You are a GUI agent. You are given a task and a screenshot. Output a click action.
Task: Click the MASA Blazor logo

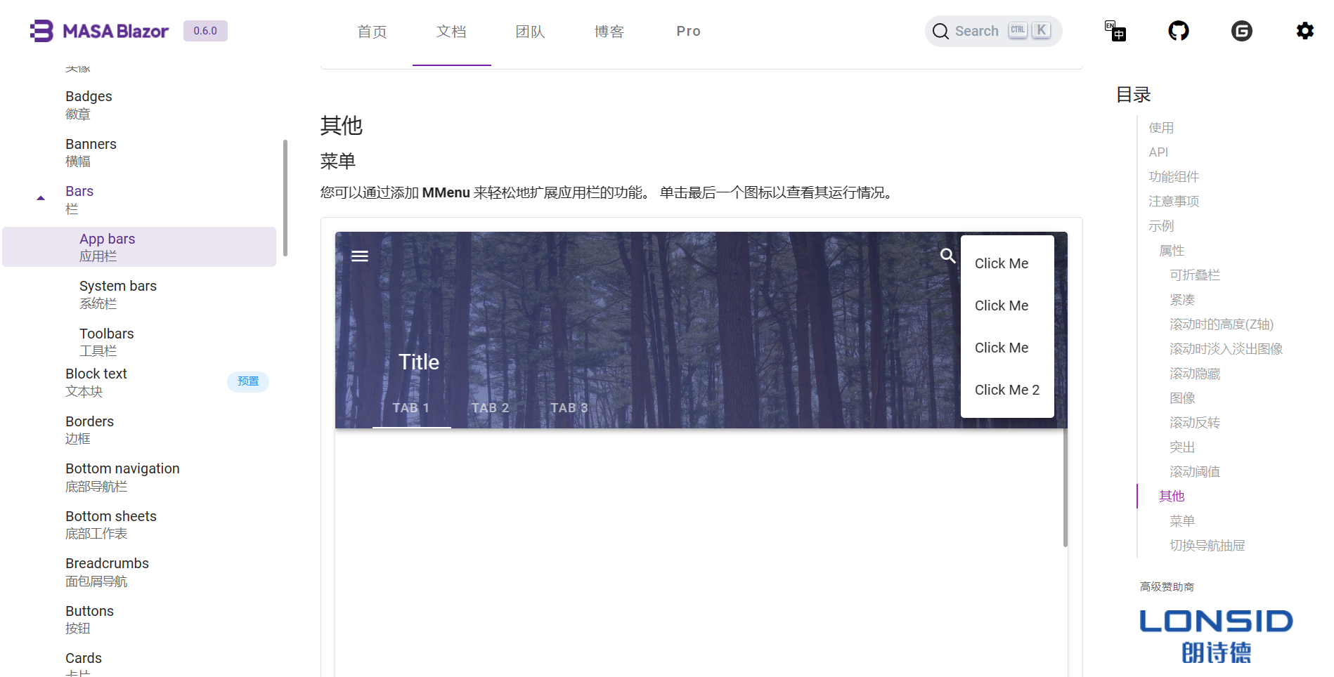click(99, 31)
